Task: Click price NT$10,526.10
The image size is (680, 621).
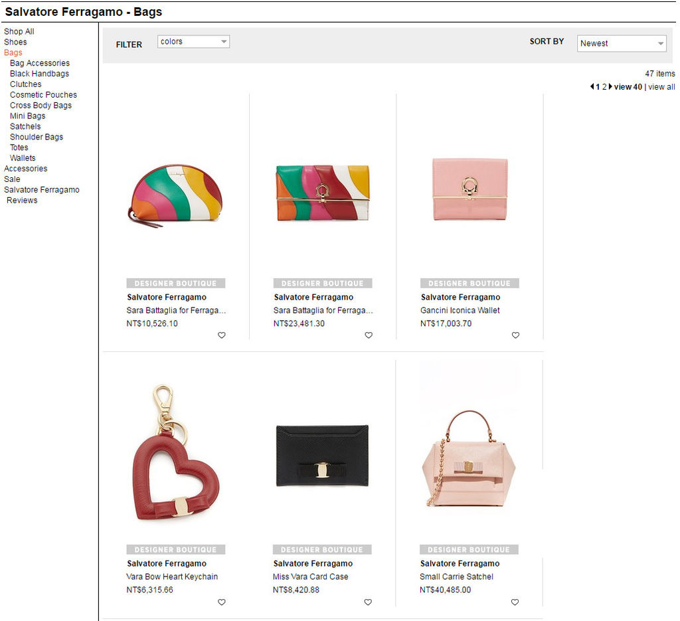Action: [152, 323]
